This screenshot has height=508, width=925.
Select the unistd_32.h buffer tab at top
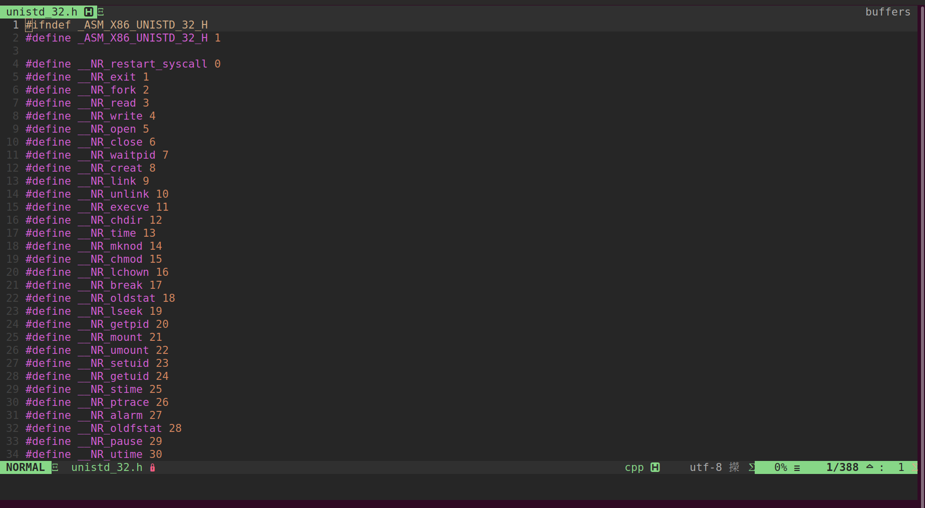tap(49, 12)
